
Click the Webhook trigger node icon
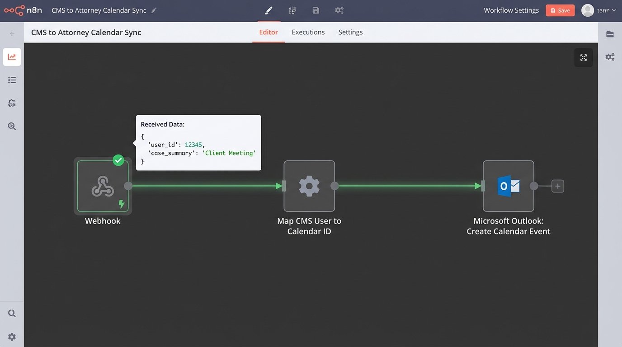(x=103, y=186)
